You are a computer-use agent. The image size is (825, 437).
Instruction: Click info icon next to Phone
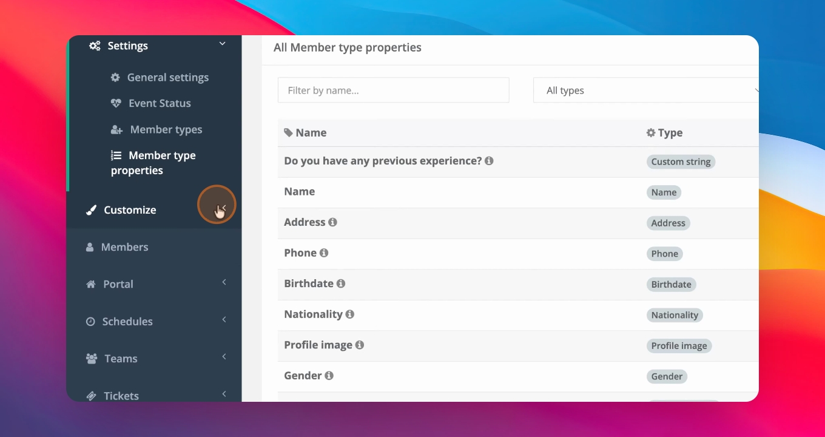[324, 252]
